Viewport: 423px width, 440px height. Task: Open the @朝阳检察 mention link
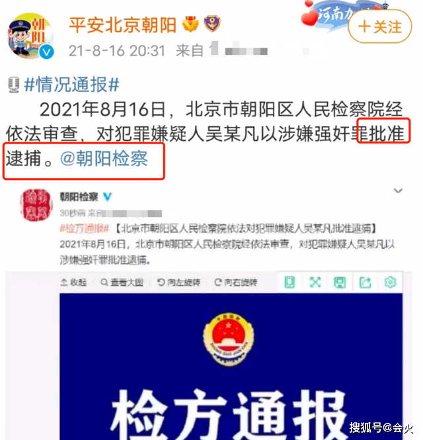click(104, 159)
